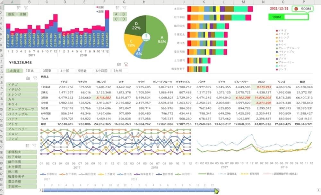Clear filter on the salesperson slicer
Image resolution: width=321 pixels, height=195 pixels.
34,146
